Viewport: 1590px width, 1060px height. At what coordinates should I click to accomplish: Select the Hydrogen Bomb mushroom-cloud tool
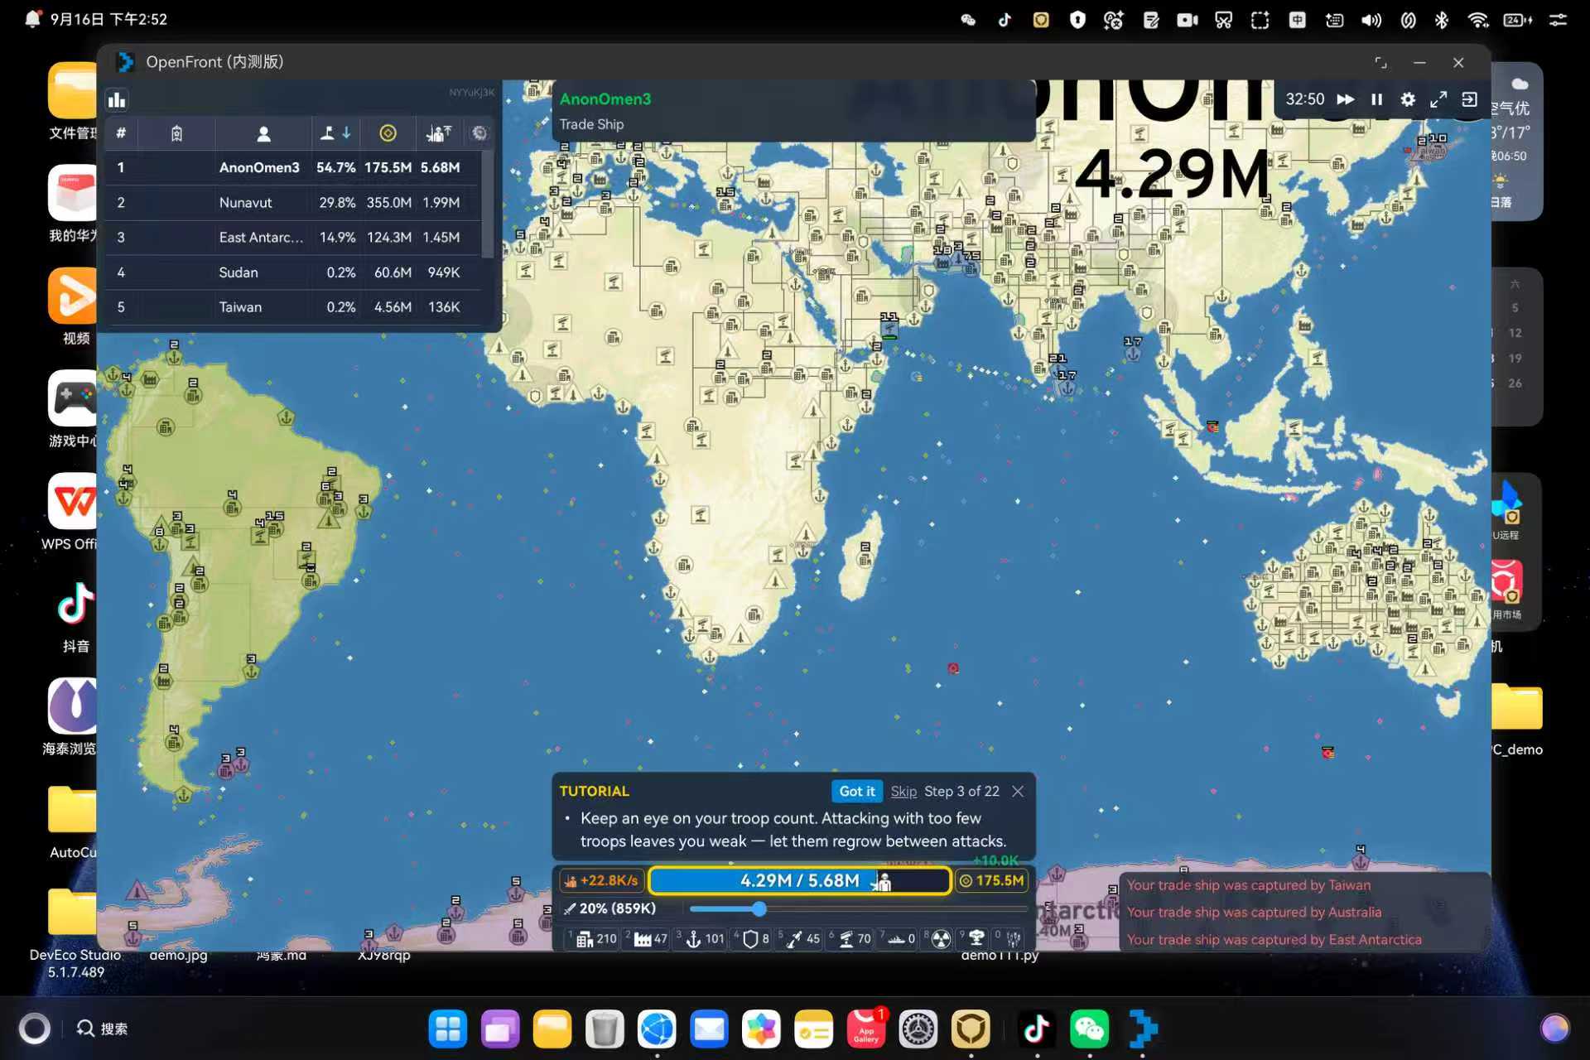pyautogui.click(x=976, y=939)
